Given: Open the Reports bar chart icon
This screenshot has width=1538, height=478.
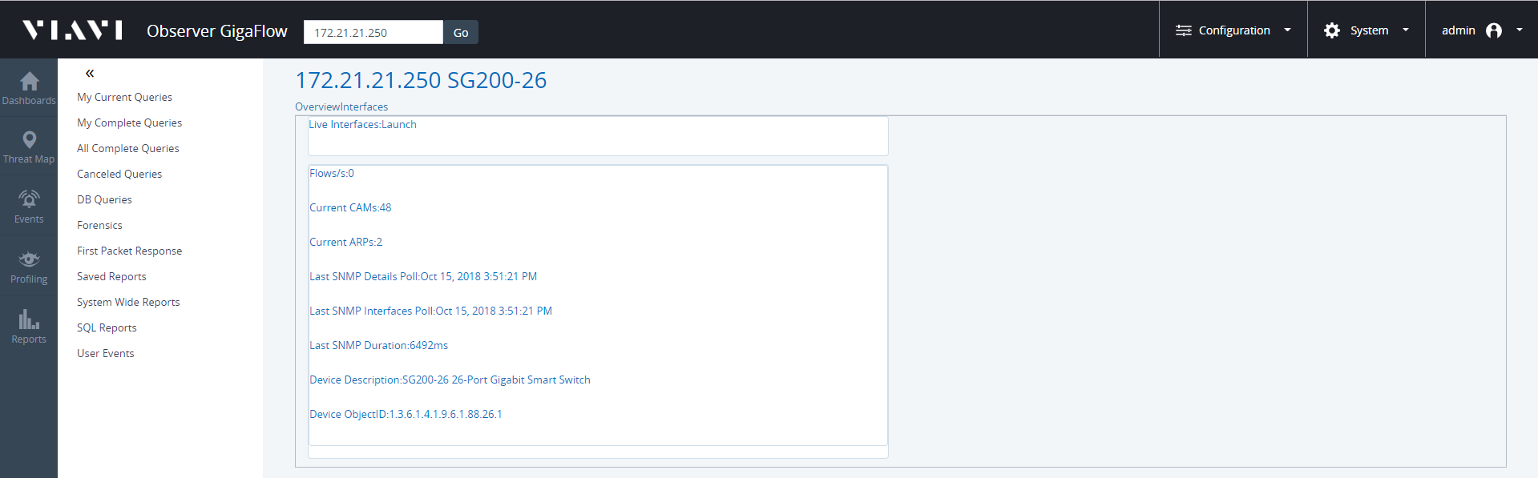Looking at the screenshot, I should point(29,319).
